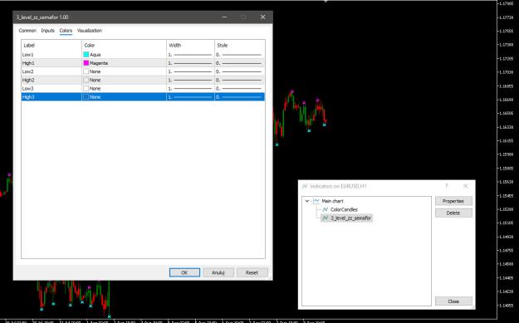Select the High3 label row
The height and width of the screenshot is (323, 519).
click(x=51, y=97)
